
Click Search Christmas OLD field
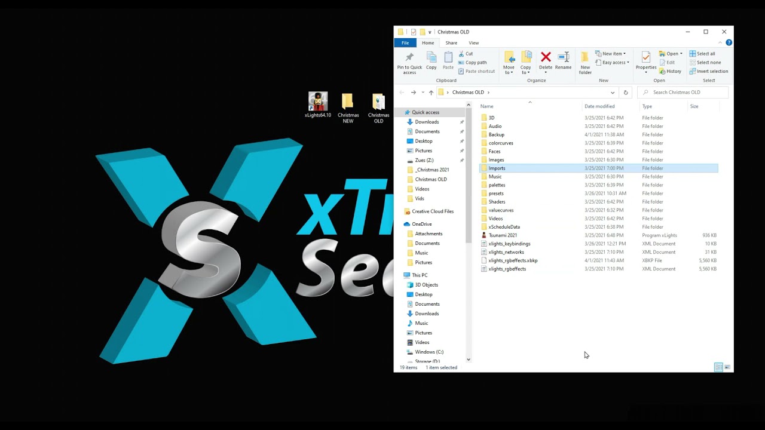click(683, 93)
